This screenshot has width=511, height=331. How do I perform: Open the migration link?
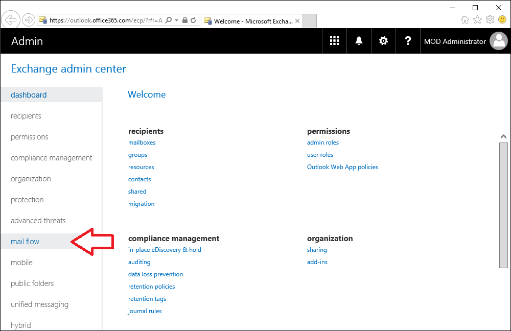[142, 204]
